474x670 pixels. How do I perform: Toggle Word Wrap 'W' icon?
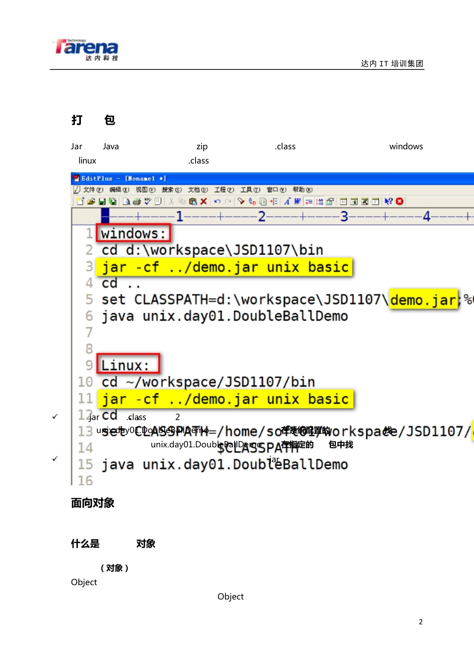297,201
